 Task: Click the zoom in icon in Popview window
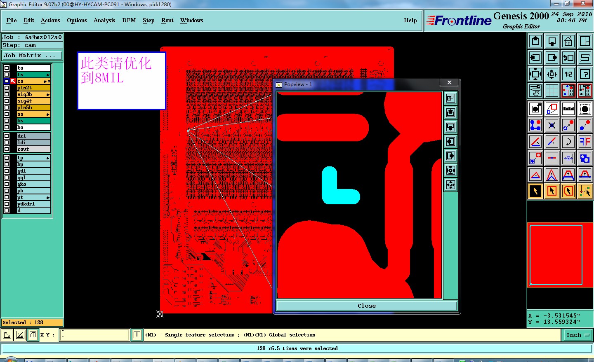pyautogui.click(x=451, y=170)
